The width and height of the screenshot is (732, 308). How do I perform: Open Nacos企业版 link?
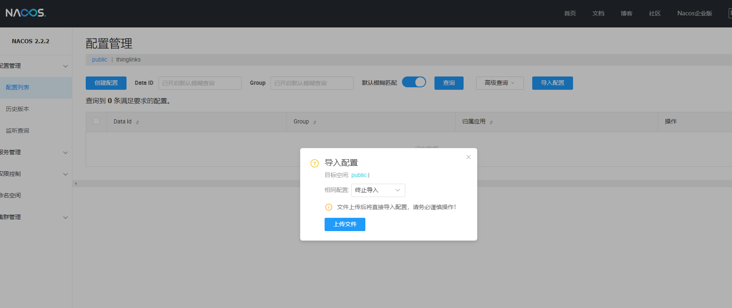[695, 13]
